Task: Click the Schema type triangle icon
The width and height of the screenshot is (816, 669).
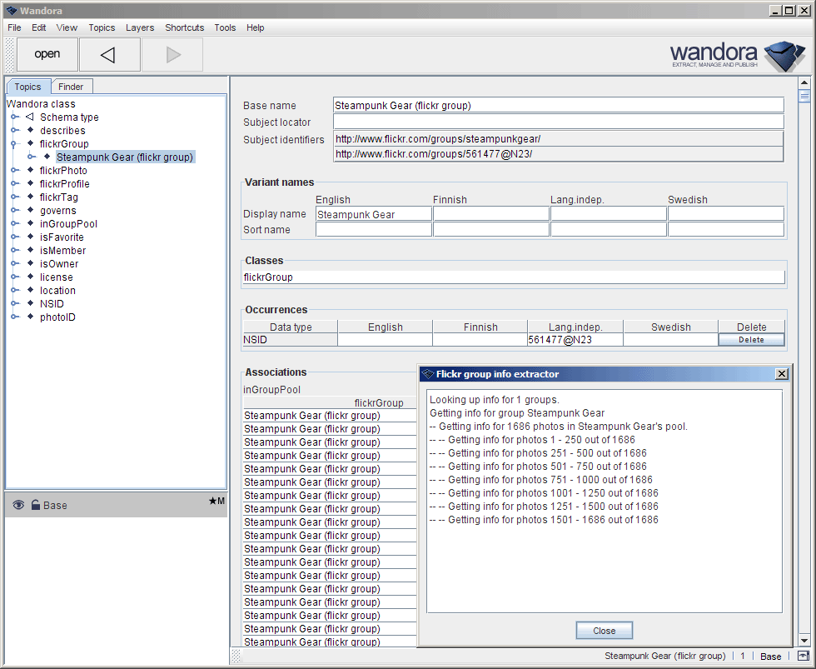Action: 30,117
